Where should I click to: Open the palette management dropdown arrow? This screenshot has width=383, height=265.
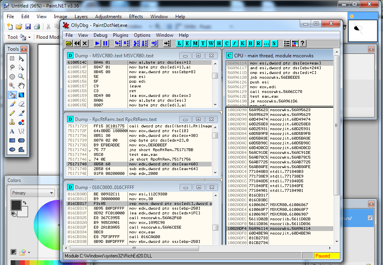[29, 252]
